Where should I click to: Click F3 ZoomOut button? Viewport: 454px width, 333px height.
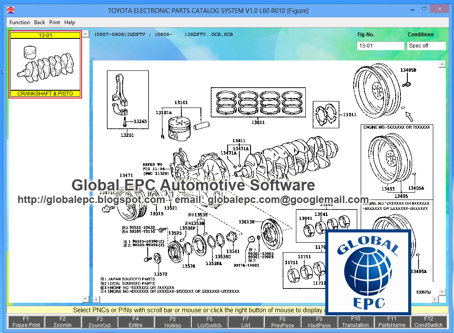coord(99,322)
